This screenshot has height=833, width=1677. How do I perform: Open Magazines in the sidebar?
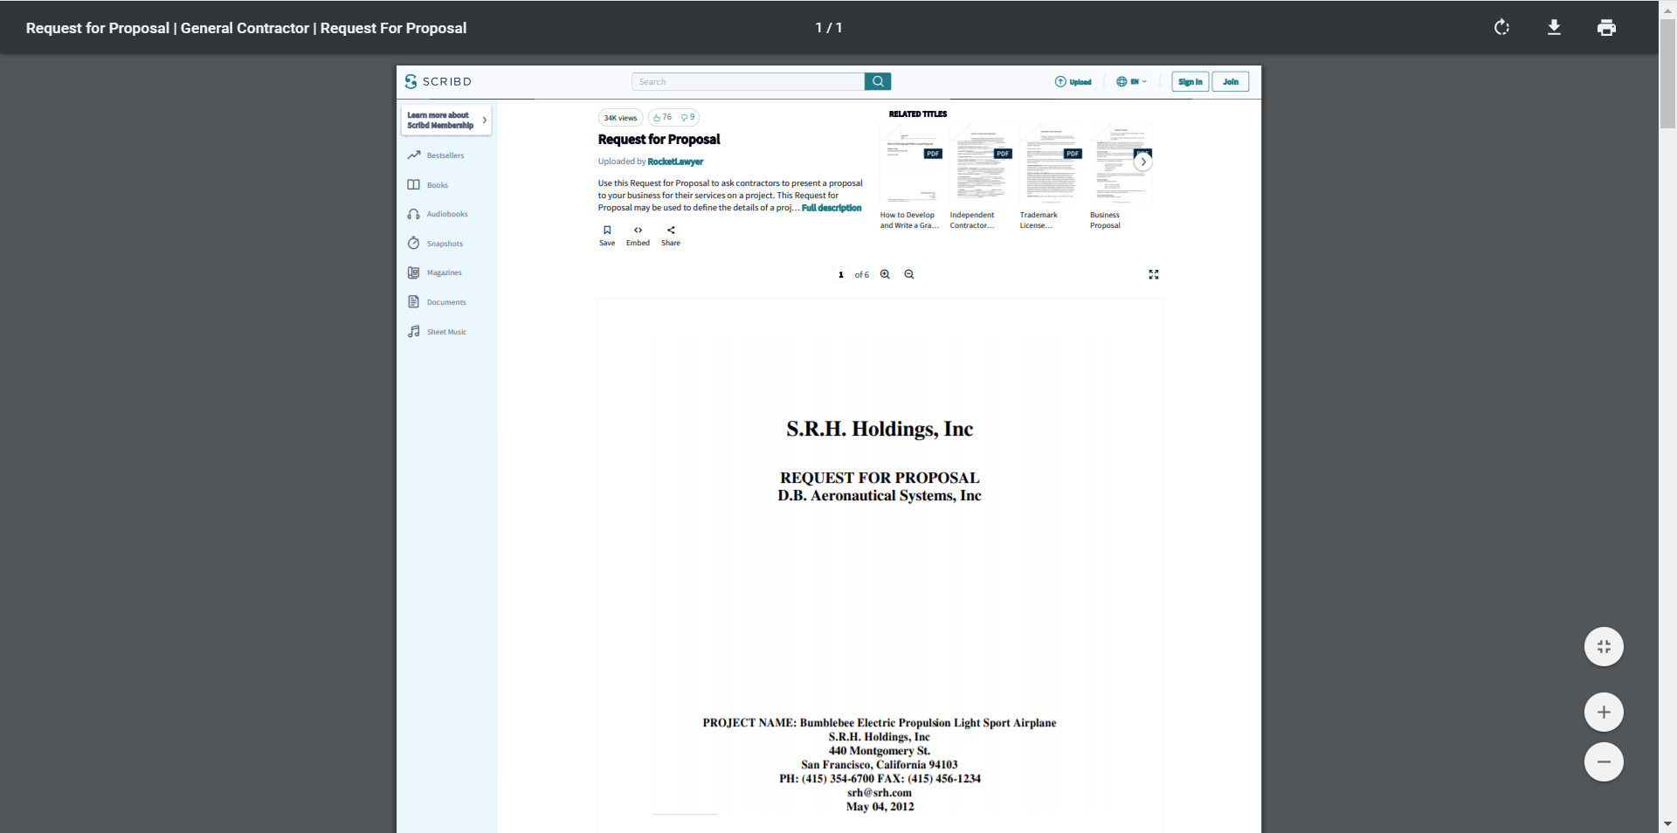click(x=435, y=272)
